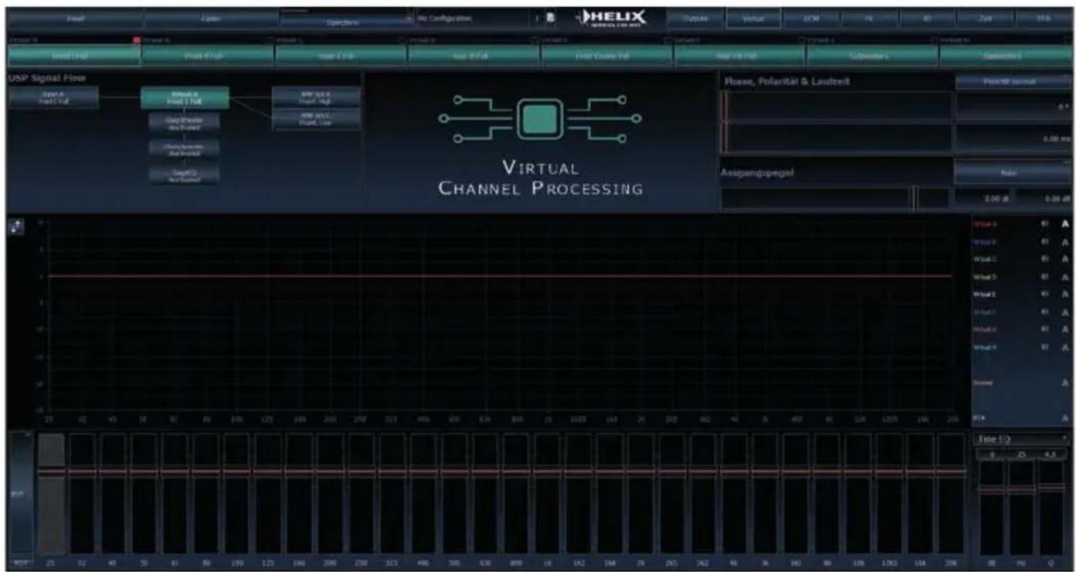This screenshot has height=572, width=1076.
Task: Click the 0.00 ms delay value field
Action: (1013, 138)
